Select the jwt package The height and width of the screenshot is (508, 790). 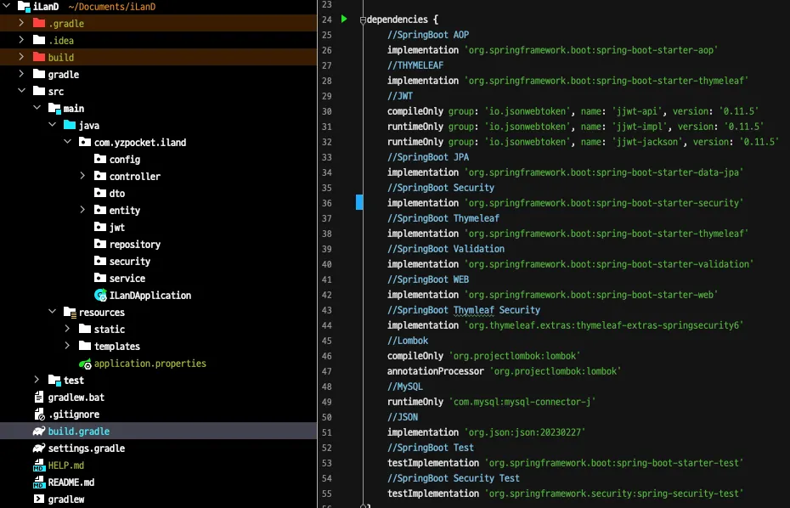click(116, 228)
